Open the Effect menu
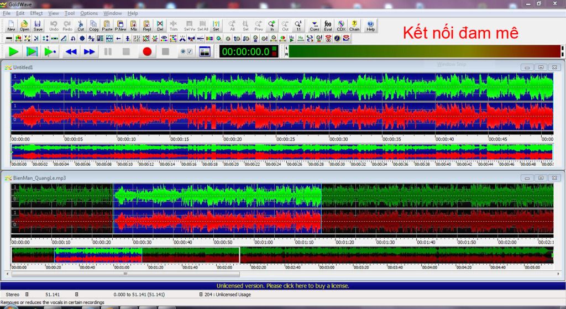 [36, 13]
